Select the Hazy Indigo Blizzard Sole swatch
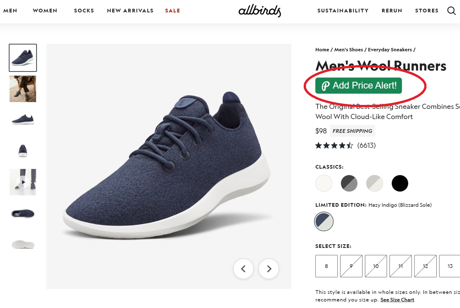The height and width of the screenshot is (308, 460). 323,221
